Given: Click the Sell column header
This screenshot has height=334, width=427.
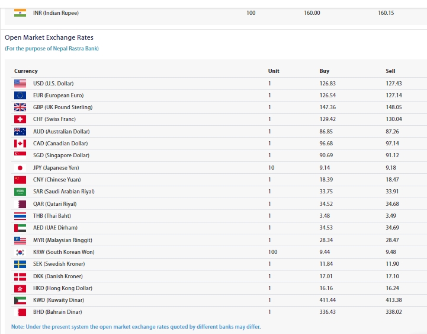Looking at the screenshot, I should coord(390,71).
